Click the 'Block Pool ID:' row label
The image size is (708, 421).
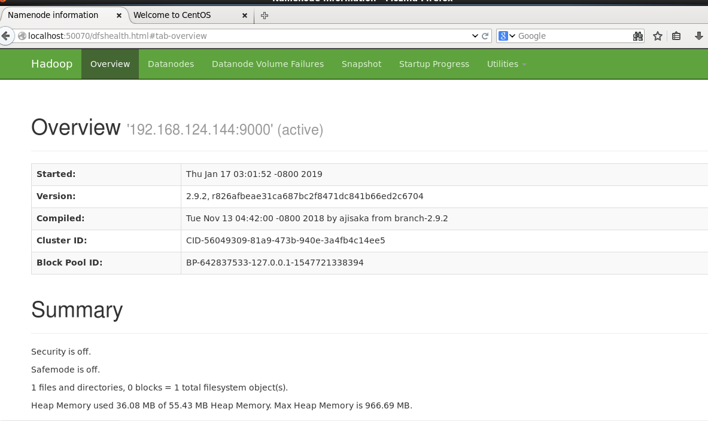coord(69,263)
